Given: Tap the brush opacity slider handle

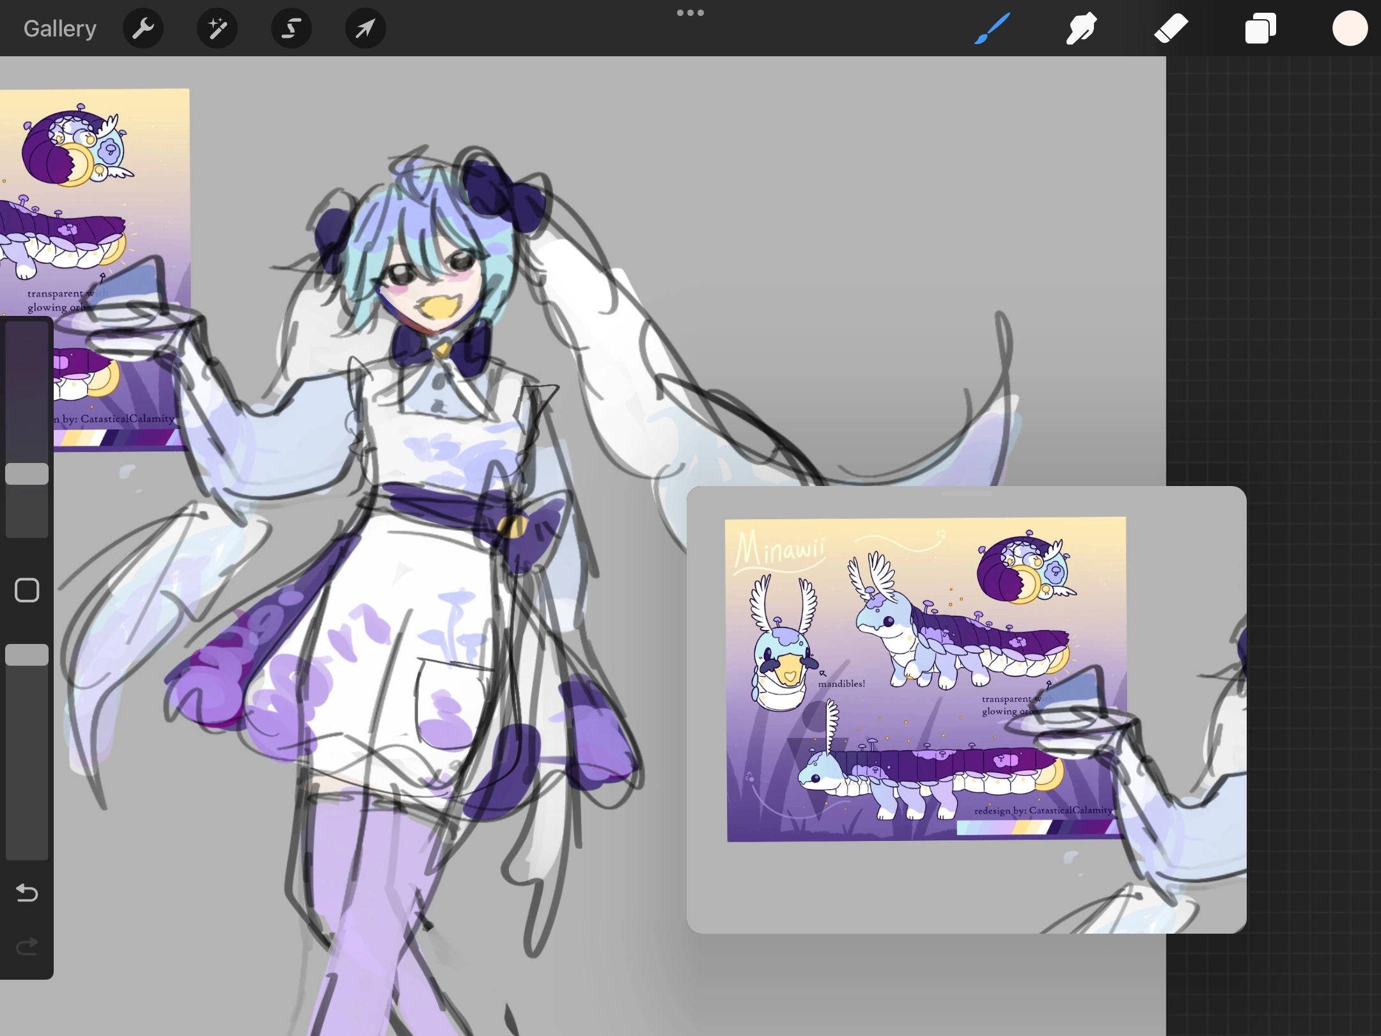Looking at the screenshot, I should click(x=27, y=655).
